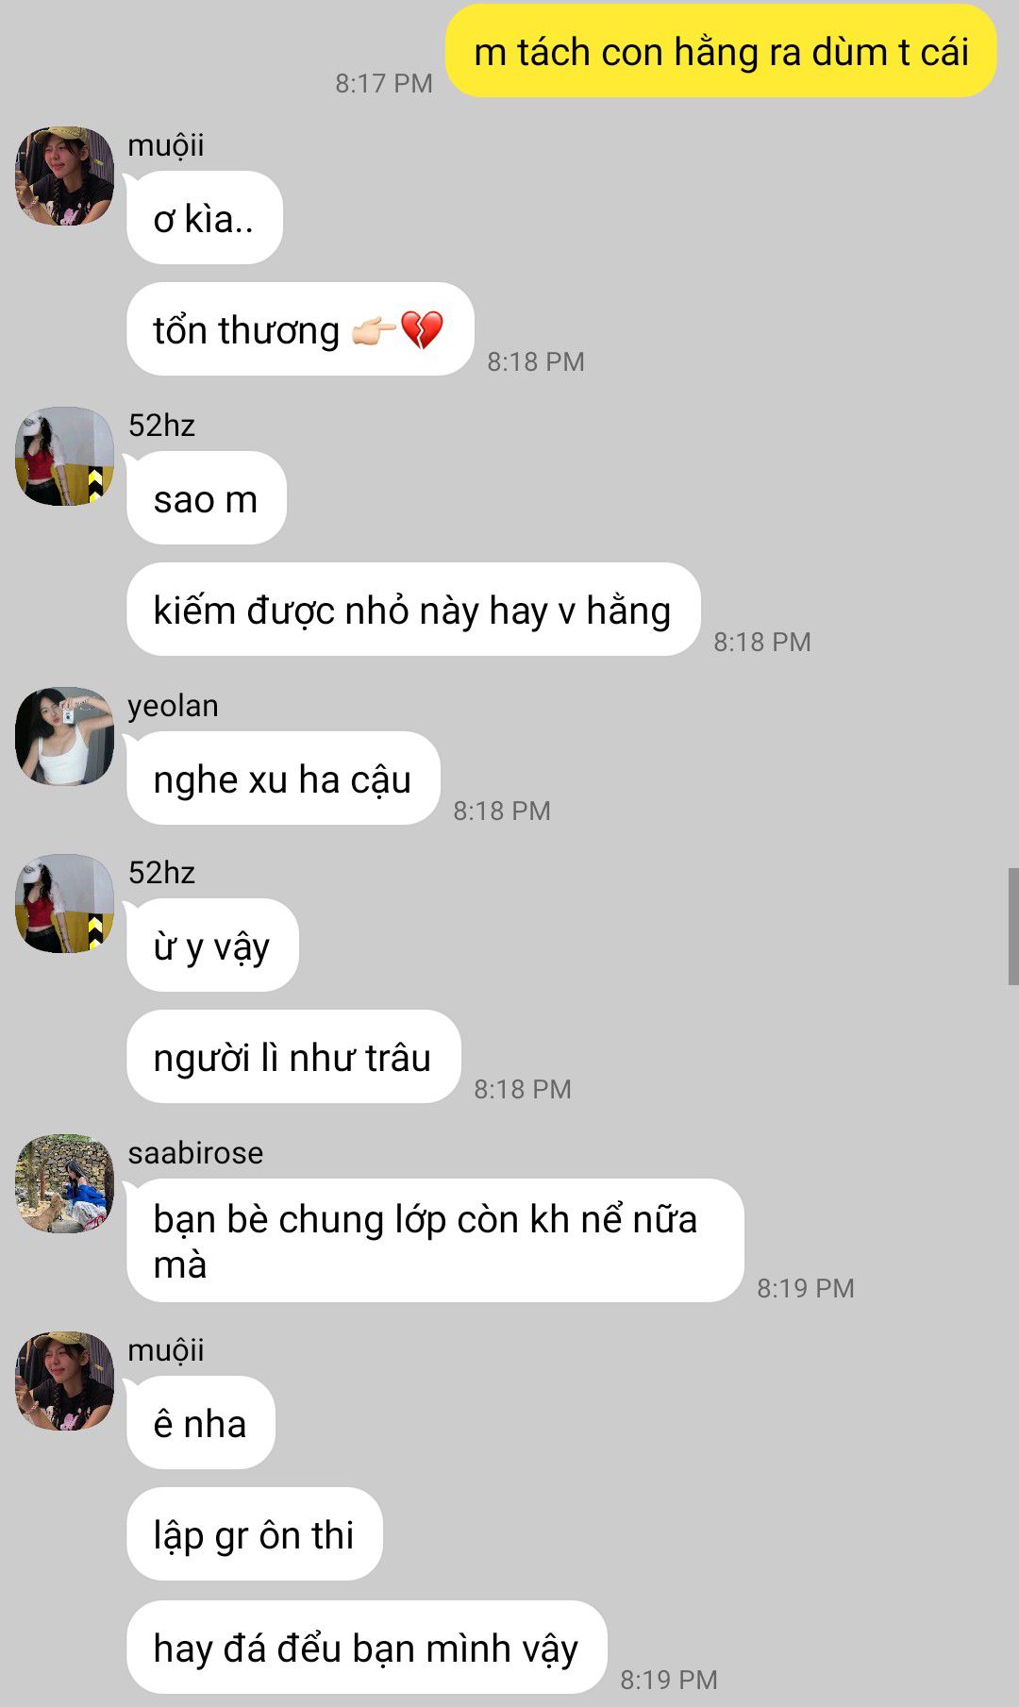The height and width of the screenshot is (1707, 1019).
Task: Tap the 'sao m' message bubble
Action: point(207,498)
